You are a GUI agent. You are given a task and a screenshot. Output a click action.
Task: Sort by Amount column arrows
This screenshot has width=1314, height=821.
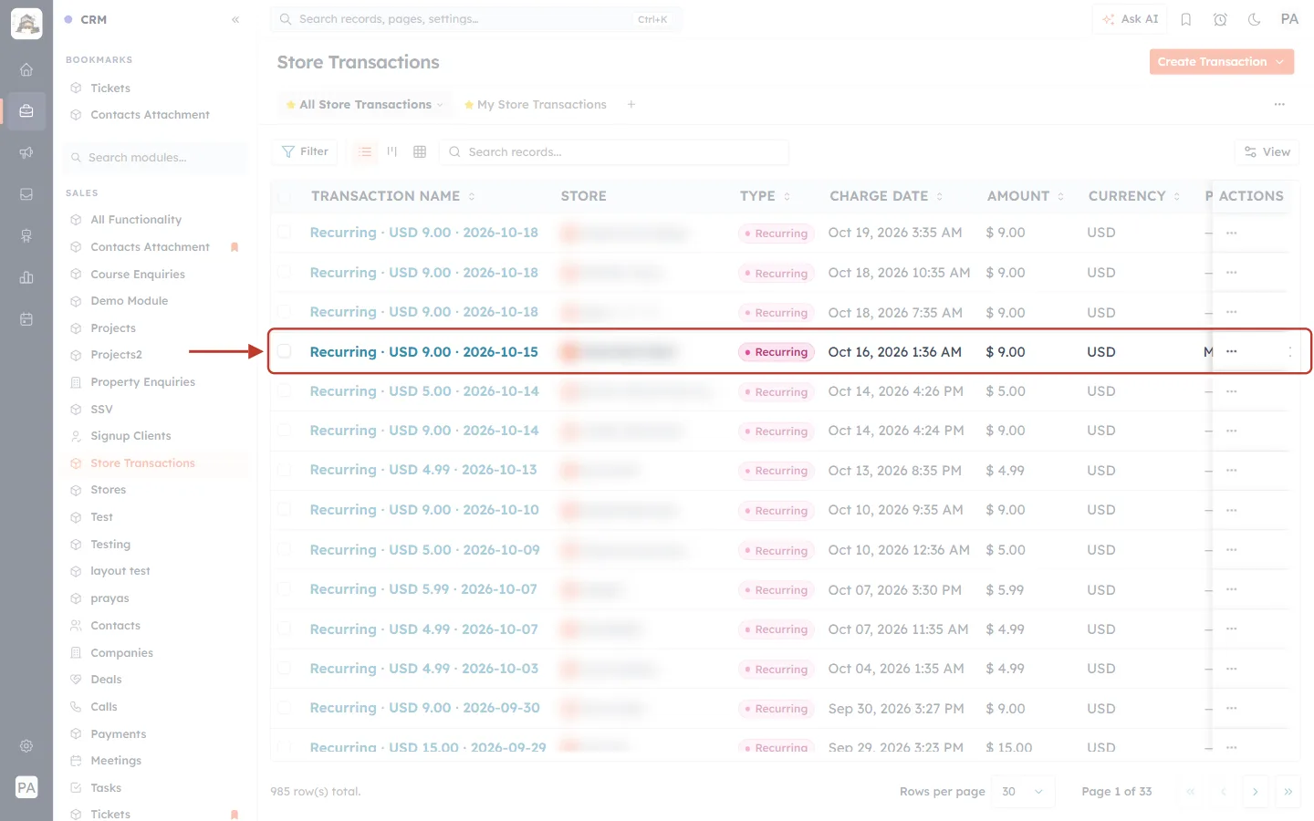pyautogui.click(x=1060, y=196)
